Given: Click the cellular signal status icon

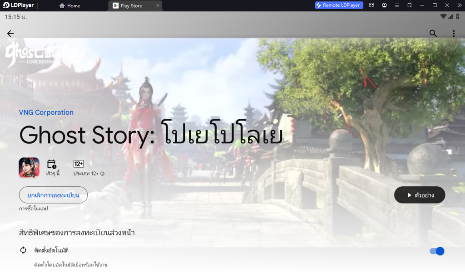Looking at the screenshot, I should tap(450, 16).
